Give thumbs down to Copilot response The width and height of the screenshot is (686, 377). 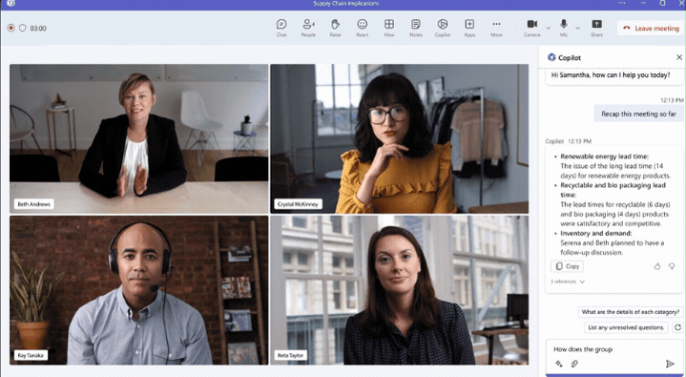[x=672, y=266]
